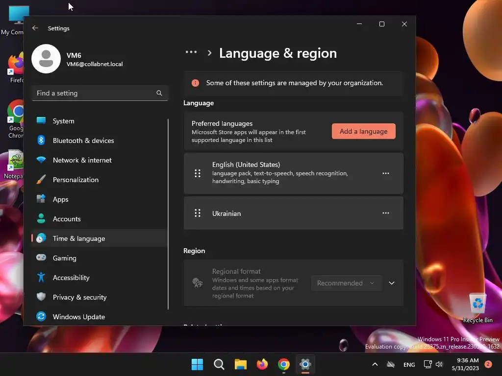Screen dimensions: 502x376
Task: Expand the Regional format section chevron
Action: click(392, 283)
